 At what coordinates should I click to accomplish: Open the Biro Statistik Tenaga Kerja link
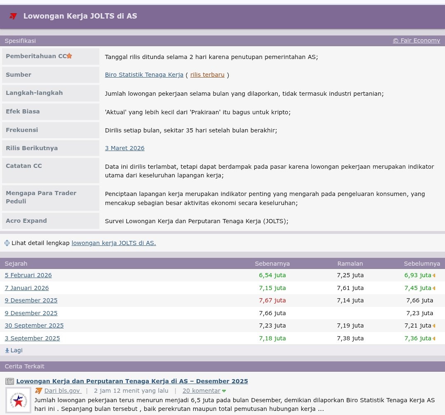click(144, 75)
